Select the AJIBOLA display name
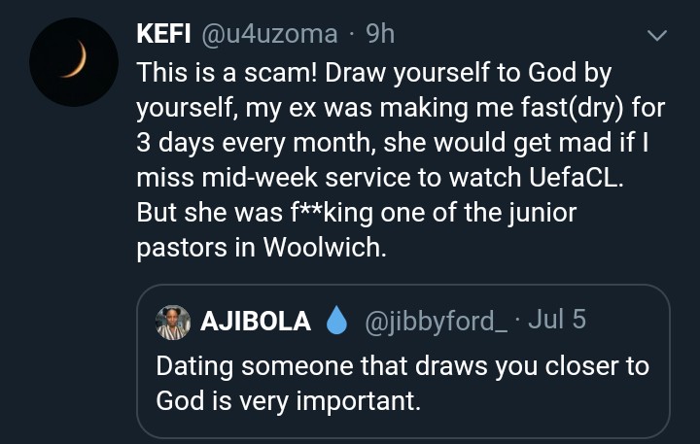This screenshot has width=700, height=444. [x=256, y=323]
